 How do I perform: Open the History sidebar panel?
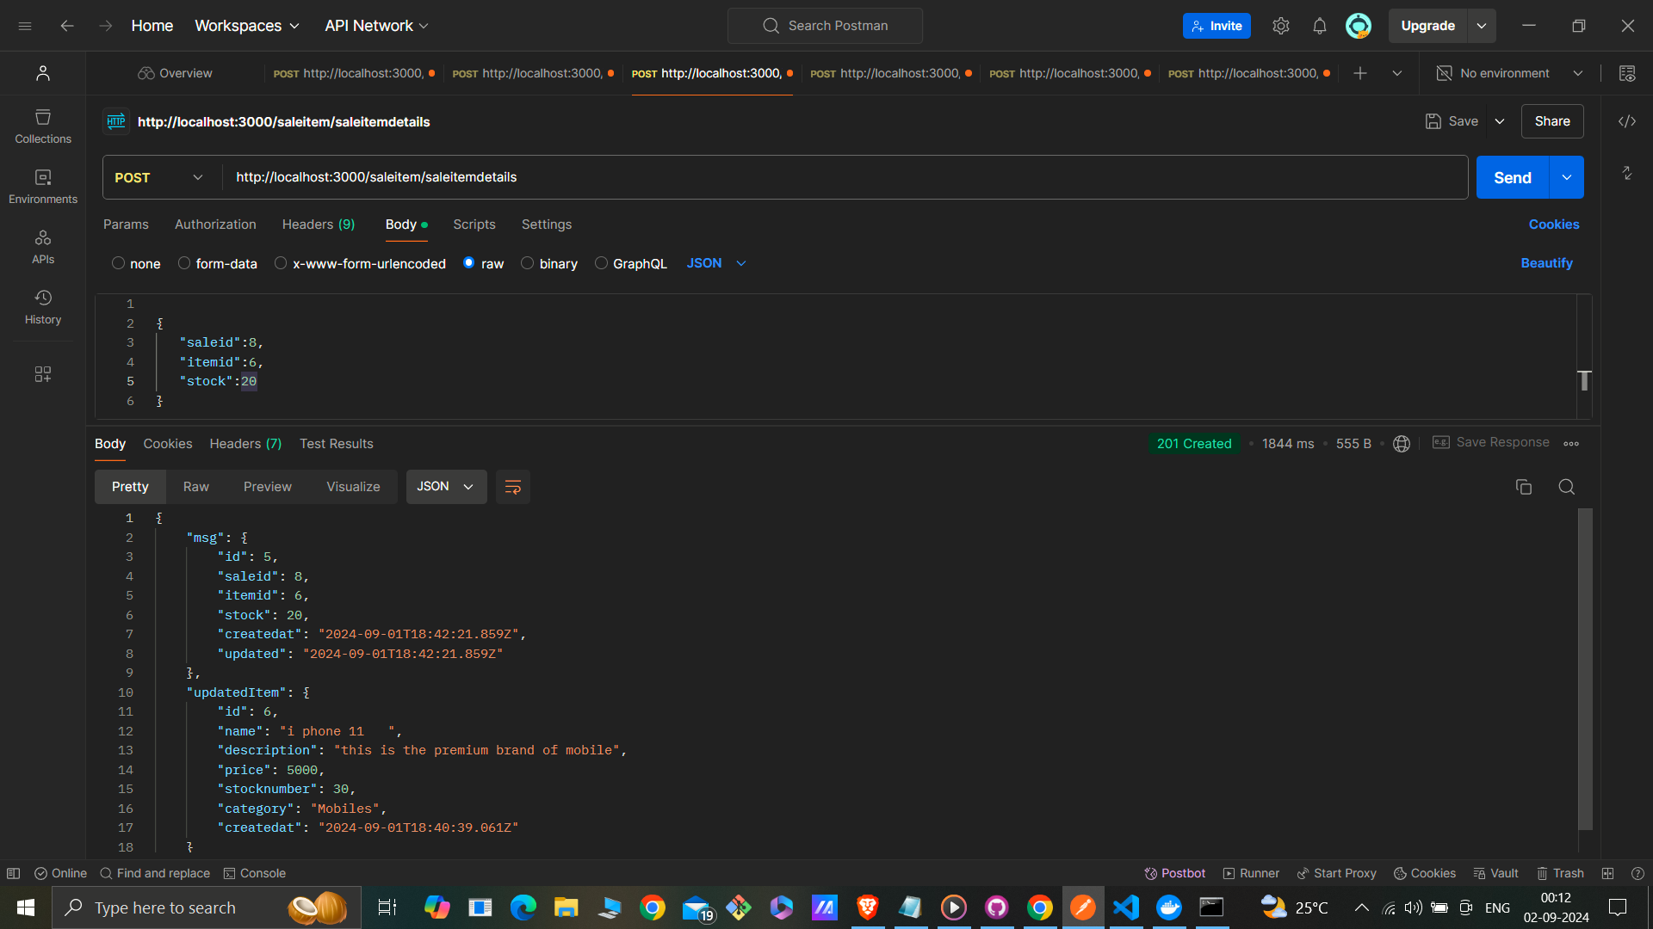pos(42,306)
